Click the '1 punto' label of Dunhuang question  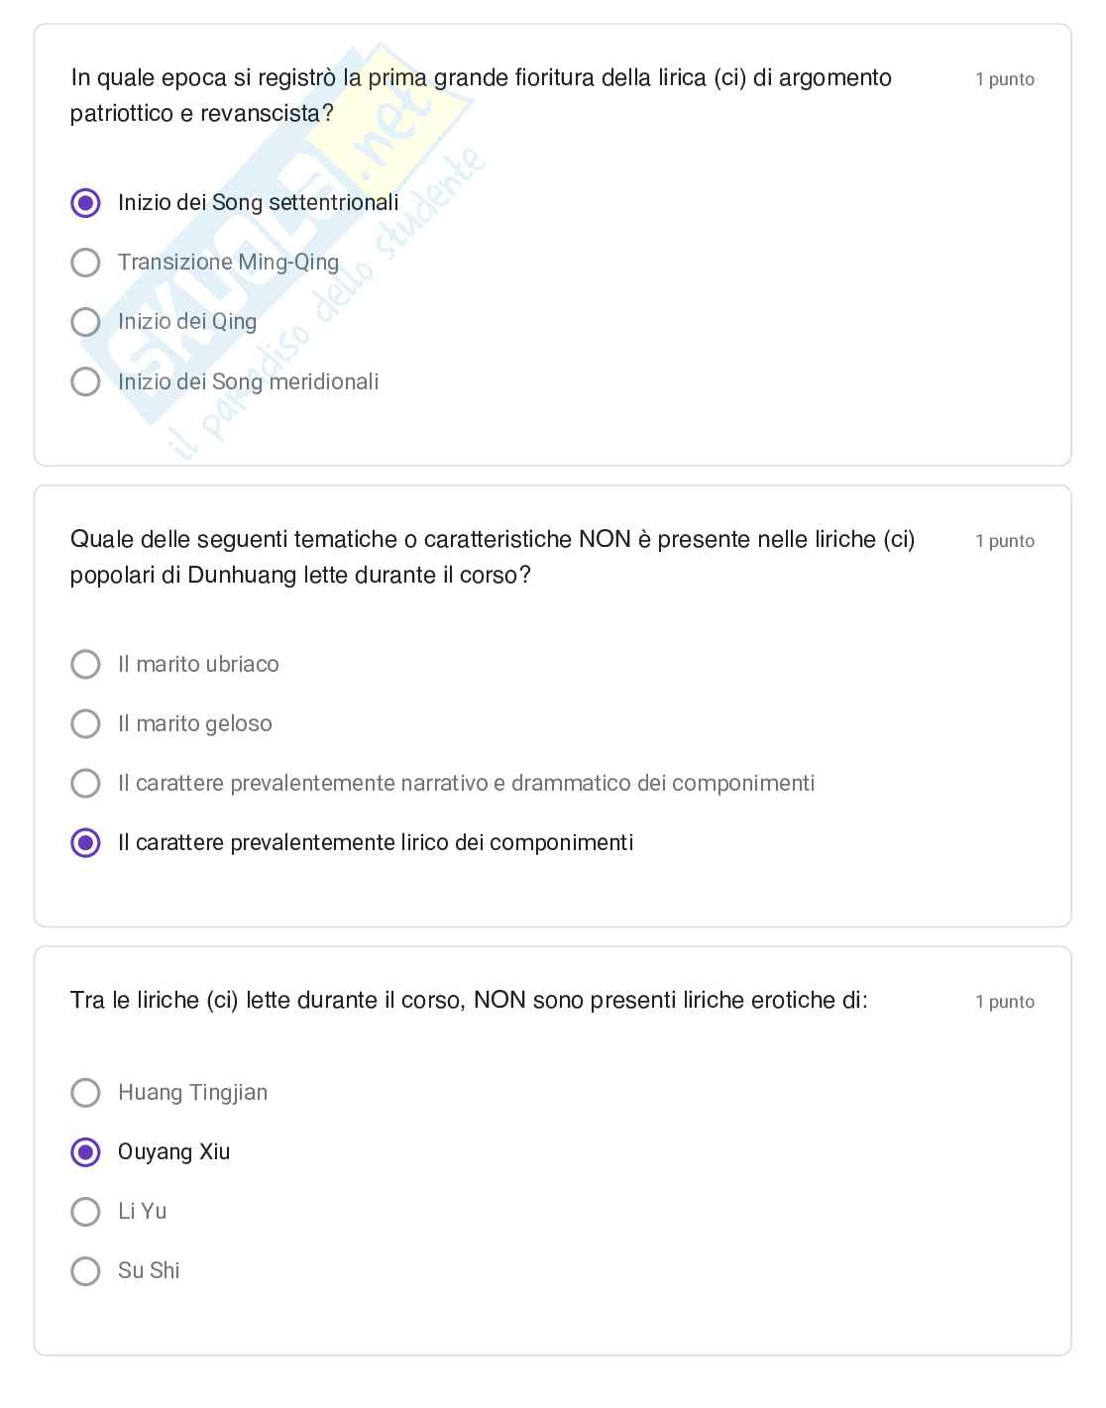1005,541
